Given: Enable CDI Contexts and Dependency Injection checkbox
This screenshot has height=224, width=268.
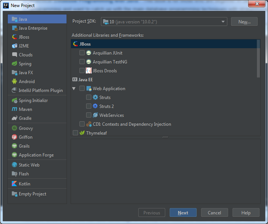Looking at the screenshot, I should 82,124.
